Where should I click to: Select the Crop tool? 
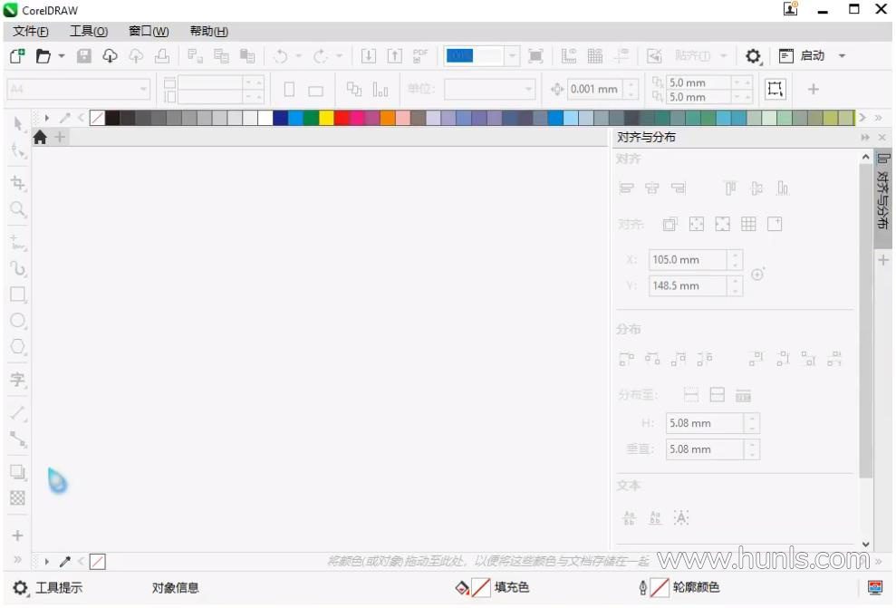pos(18,183)
